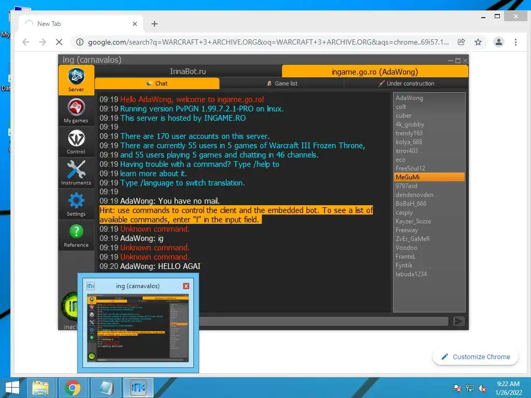Open a new Chrome tab with plus

(155, 24)
